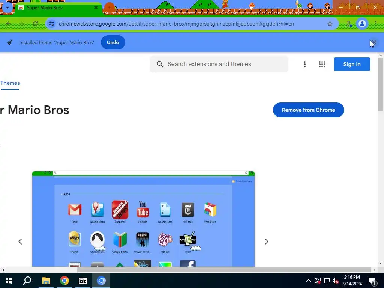Screen dimensions: 384x288
Task: Open the Google apps grid
Action: point(322,64)
